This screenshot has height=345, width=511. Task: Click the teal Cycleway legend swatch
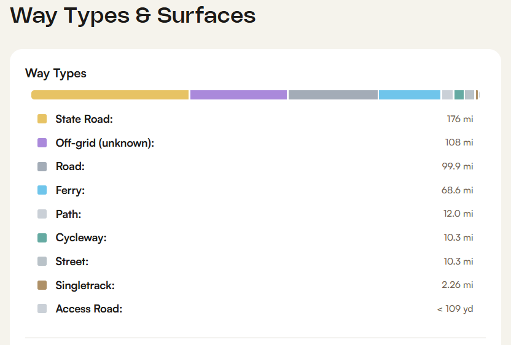pos(42,238)
